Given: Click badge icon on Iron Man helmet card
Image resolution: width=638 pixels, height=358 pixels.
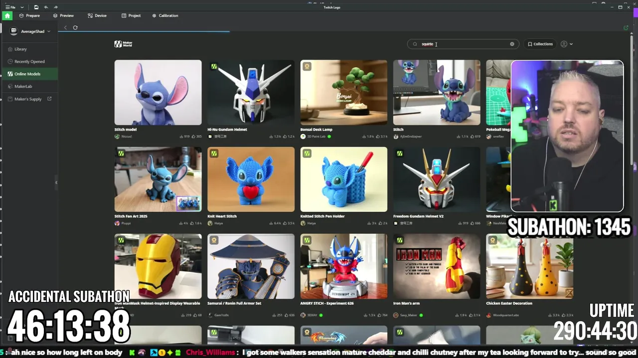Looking at the screenshot, I should pos(121,241).
